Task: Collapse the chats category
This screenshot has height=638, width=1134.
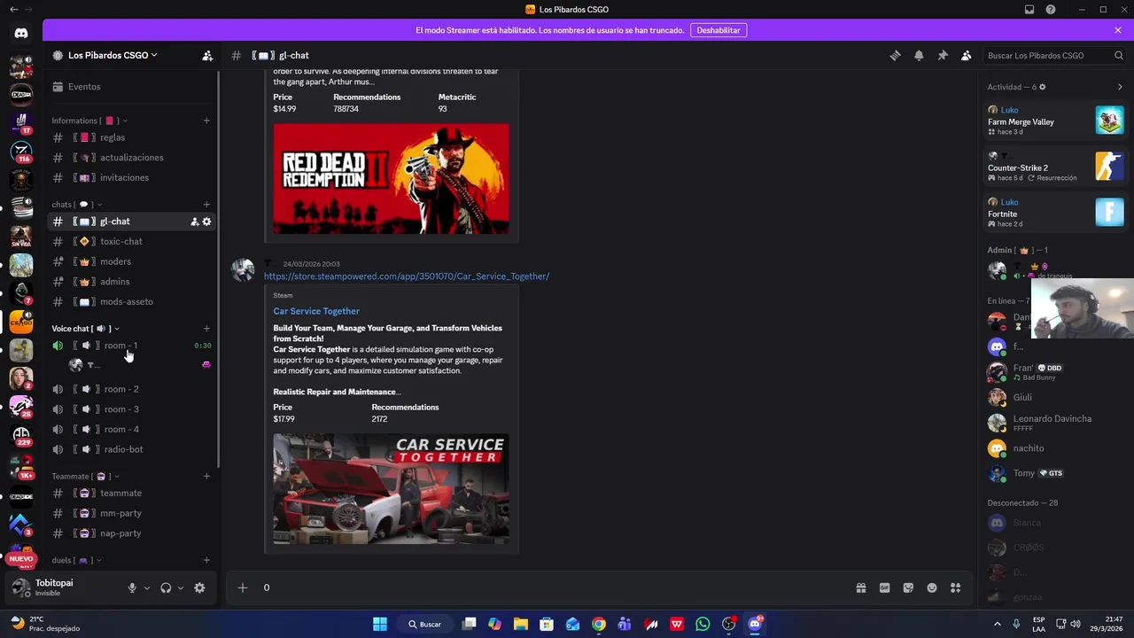Action: [77, 205]
